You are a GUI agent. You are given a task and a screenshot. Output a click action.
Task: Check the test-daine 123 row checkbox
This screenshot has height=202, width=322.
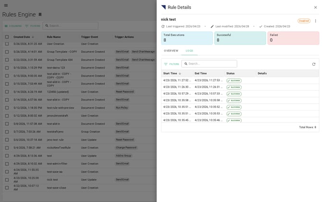(x=7, y=68)
